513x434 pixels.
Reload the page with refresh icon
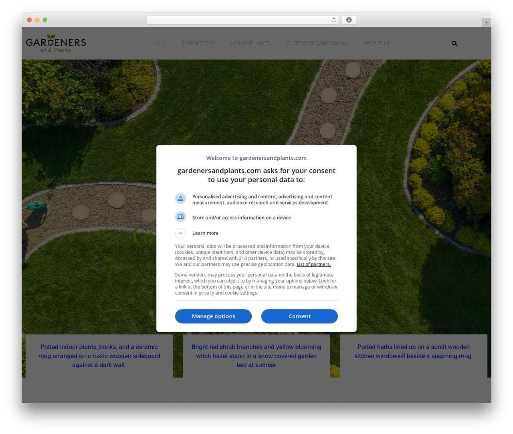333,20
